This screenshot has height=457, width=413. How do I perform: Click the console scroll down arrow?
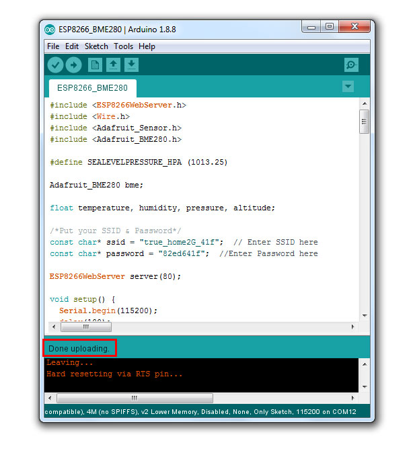(365, 386)
